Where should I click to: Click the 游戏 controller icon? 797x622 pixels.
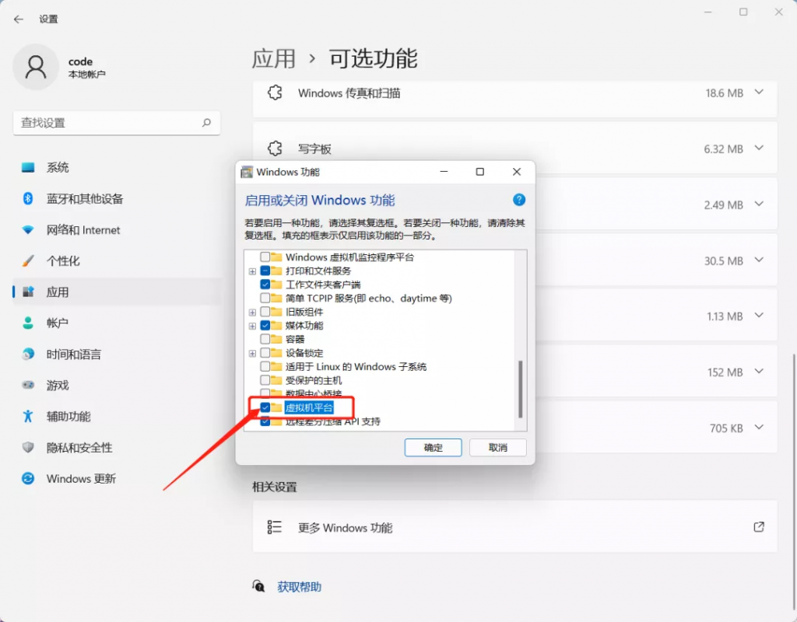tap(28, 385)
